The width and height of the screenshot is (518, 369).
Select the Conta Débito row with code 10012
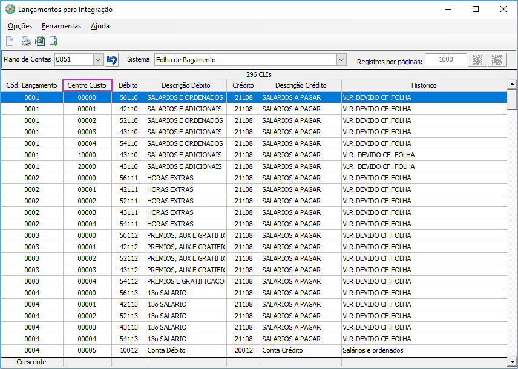(169, 350)
